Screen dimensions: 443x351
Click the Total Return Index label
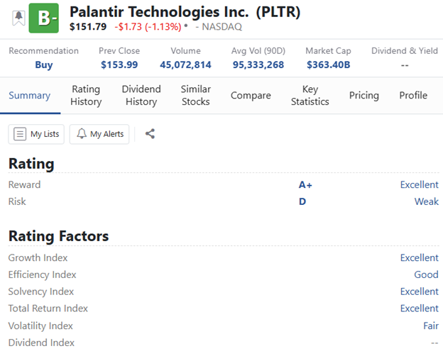48,308
